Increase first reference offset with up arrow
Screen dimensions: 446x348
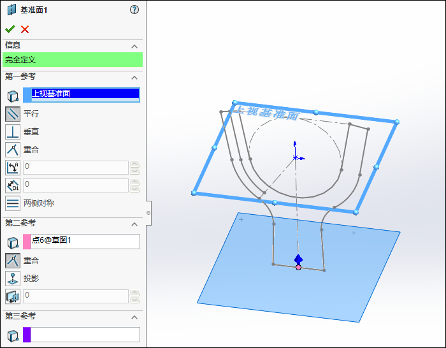[x=135, y=182]
